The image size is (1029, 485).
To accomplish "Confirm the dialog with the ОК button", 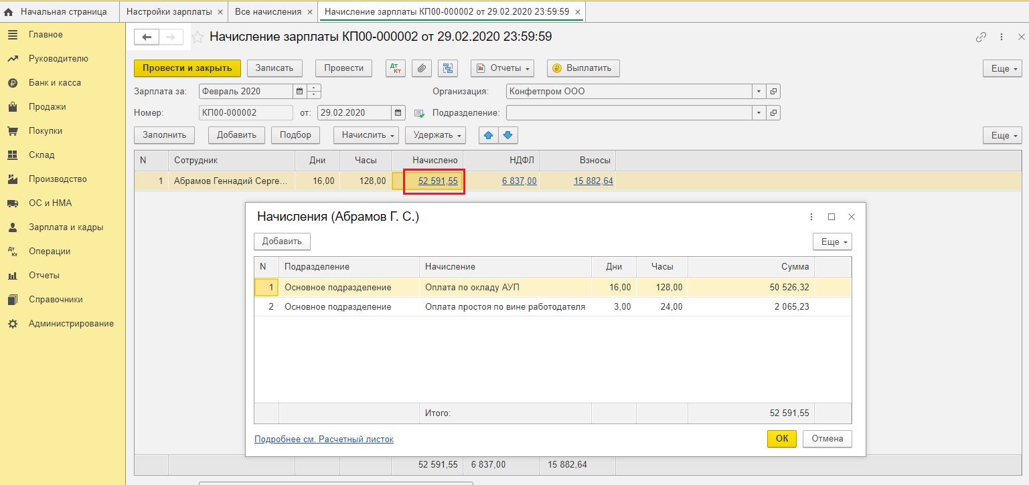I will (x=781, y=439).
